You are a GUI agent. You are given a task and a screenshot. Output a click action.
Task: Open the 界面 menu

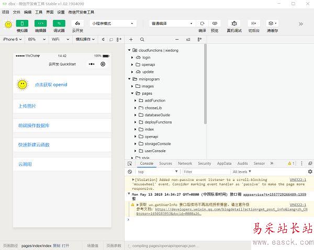(50, 12)
